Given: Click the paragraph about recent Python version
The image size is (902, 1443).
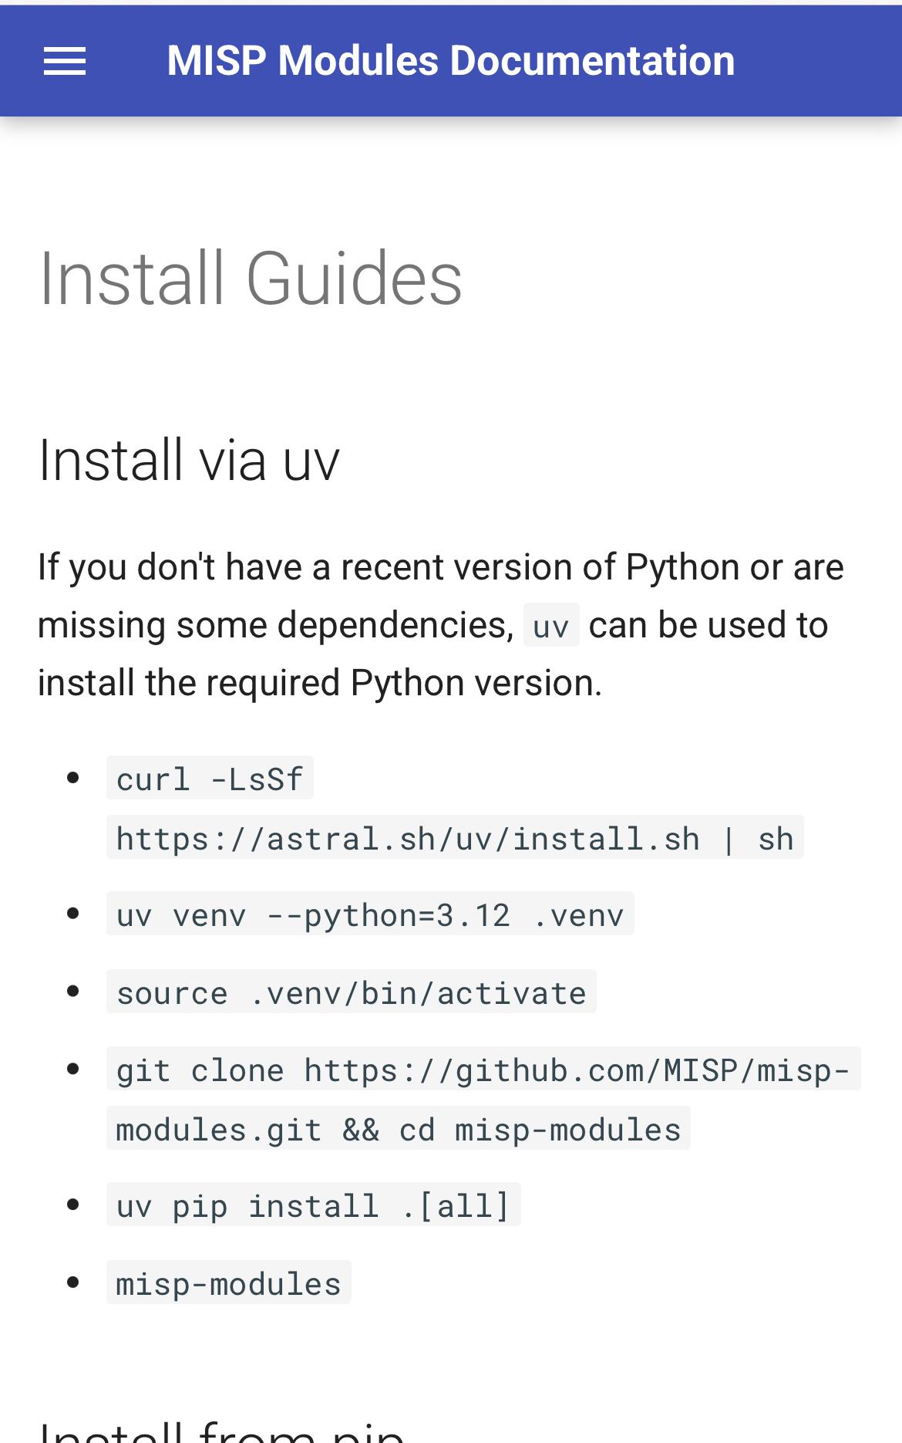Looking at the screenshot, I should pos(440,568).
